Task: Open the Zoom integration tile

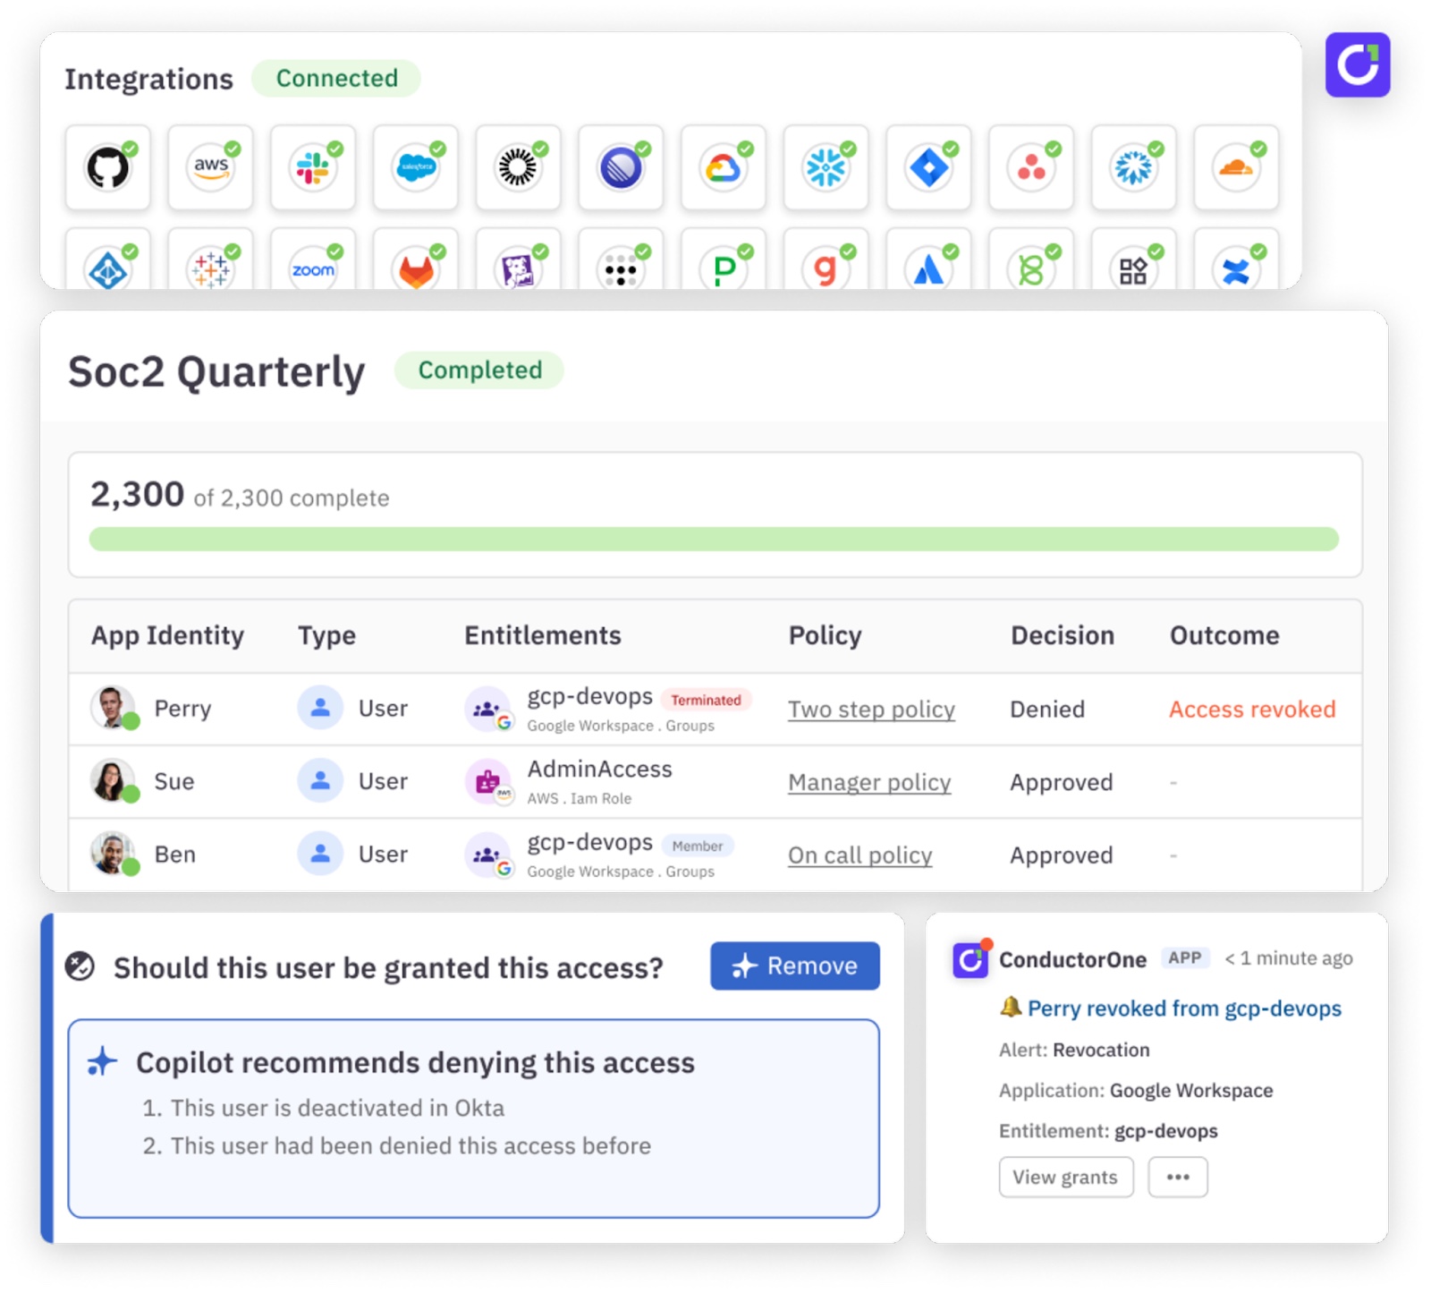Action: point(313,268)
